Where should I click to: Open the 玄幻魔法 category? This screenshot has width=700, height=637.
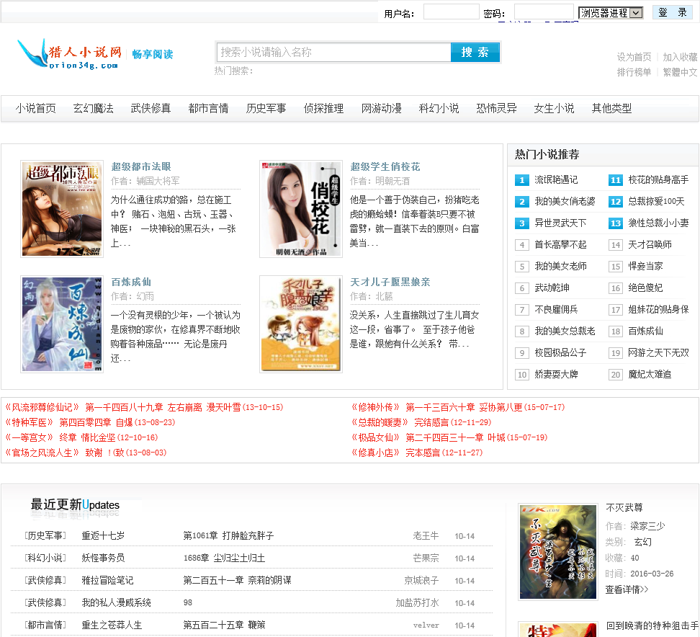click(94, 108)
